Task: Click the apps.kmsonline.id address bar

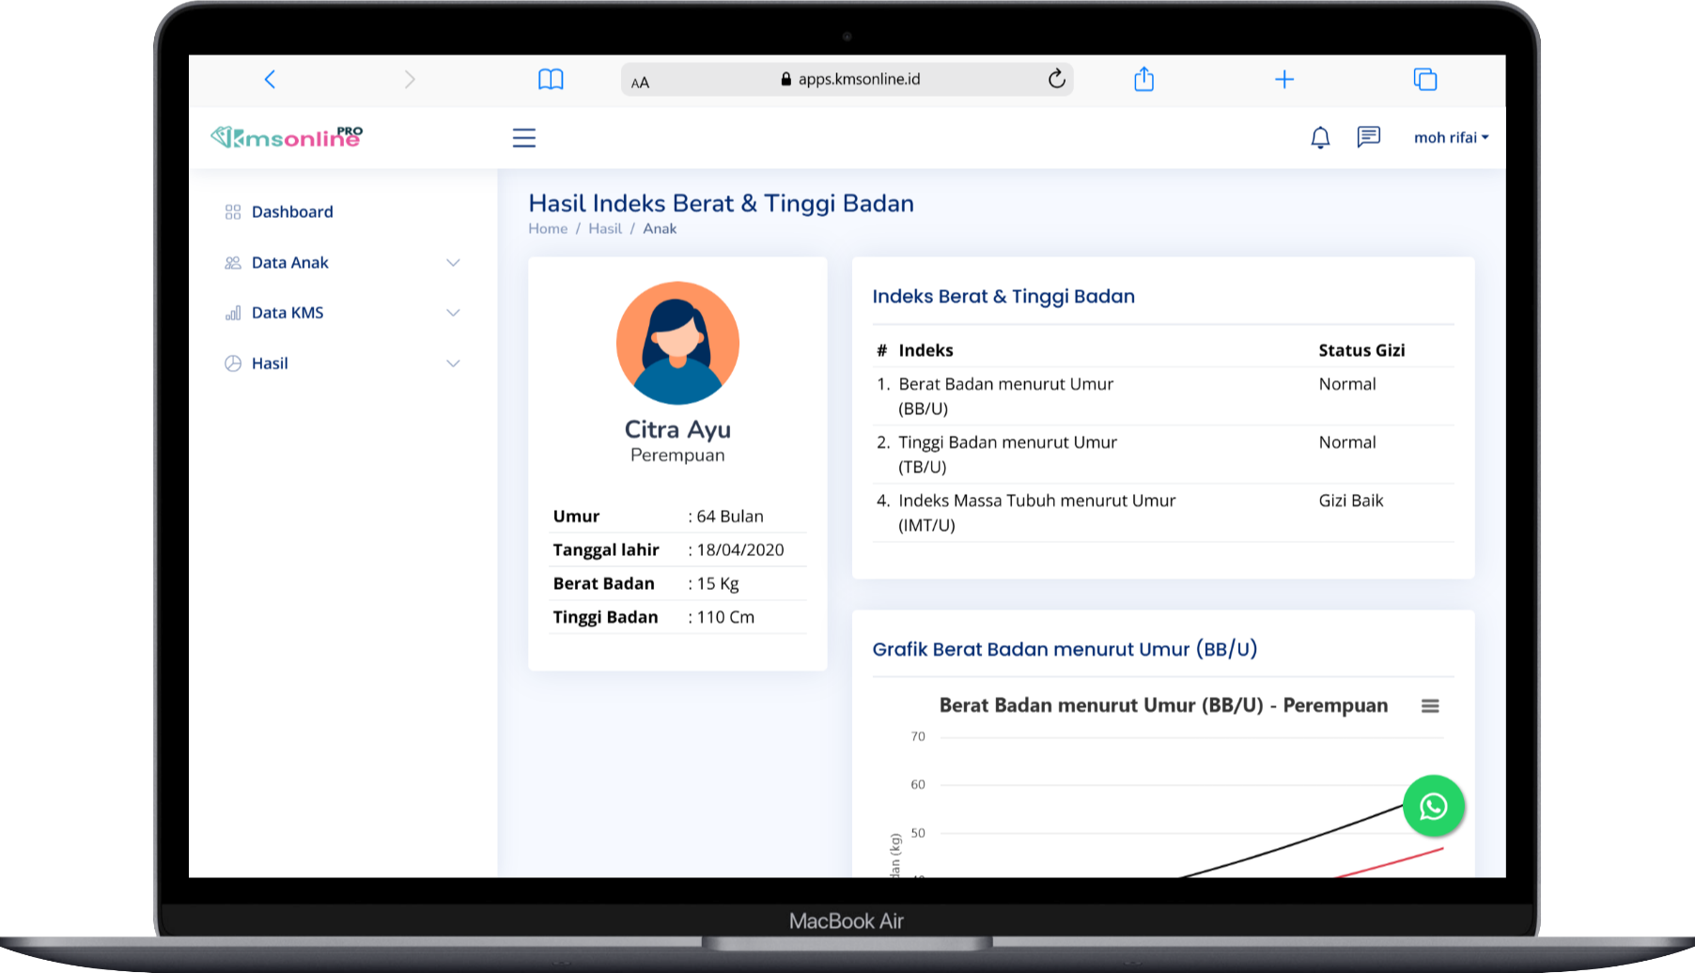Action: pos(848,80)
